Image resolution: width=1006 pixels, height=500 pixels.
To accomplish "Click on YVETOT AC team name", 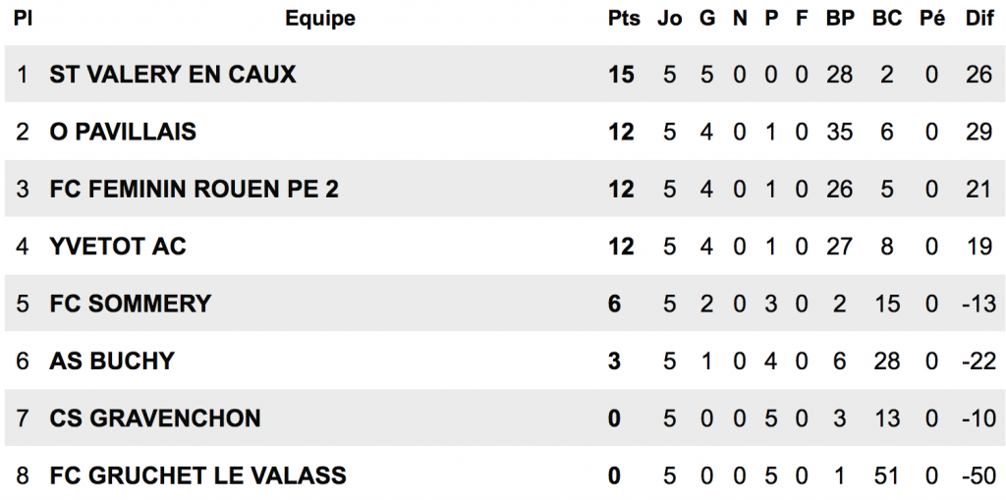I will click(x=118, y=247).
